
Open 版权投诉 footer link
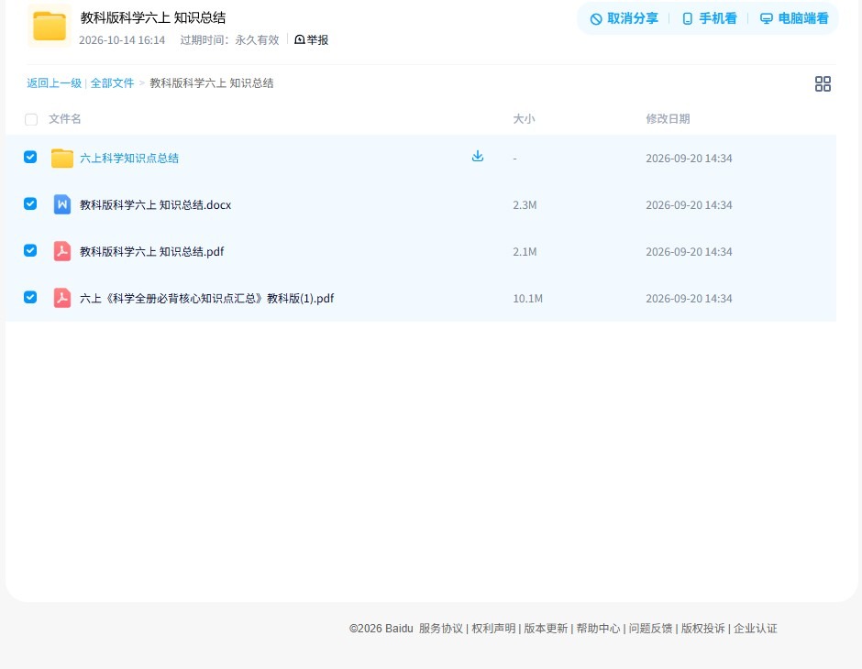[x=703, y=629]
